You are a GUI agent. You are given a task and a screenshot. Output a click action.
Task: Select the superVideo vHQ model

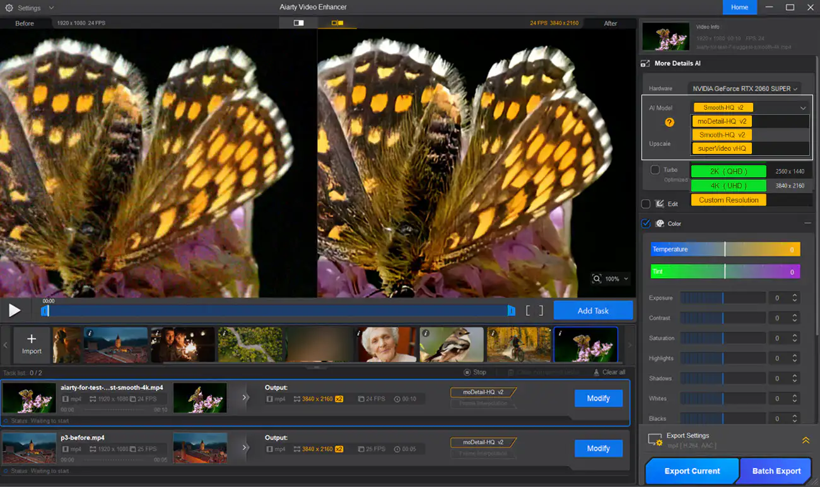tap(721, 148)
